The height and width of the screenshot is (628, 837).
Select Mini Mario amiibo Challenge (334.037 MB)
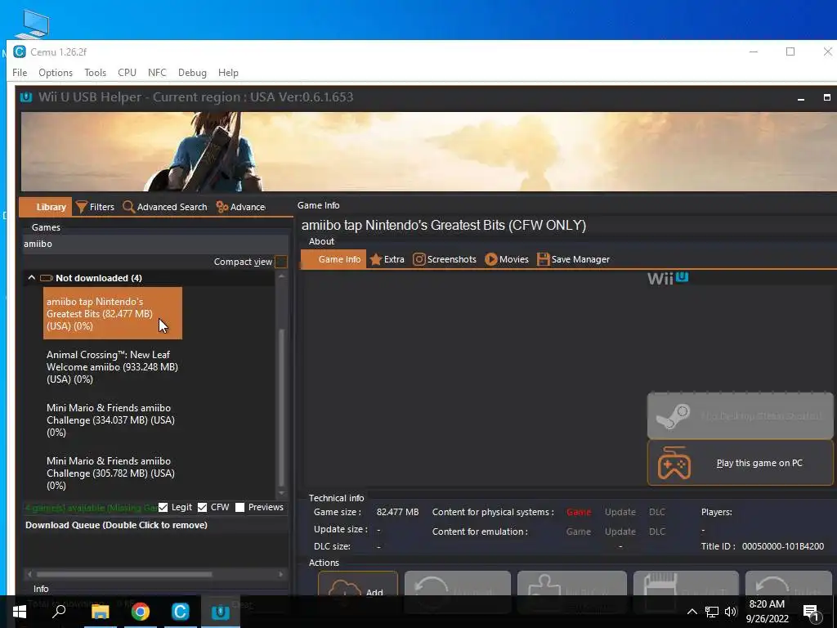coord(113,419)
